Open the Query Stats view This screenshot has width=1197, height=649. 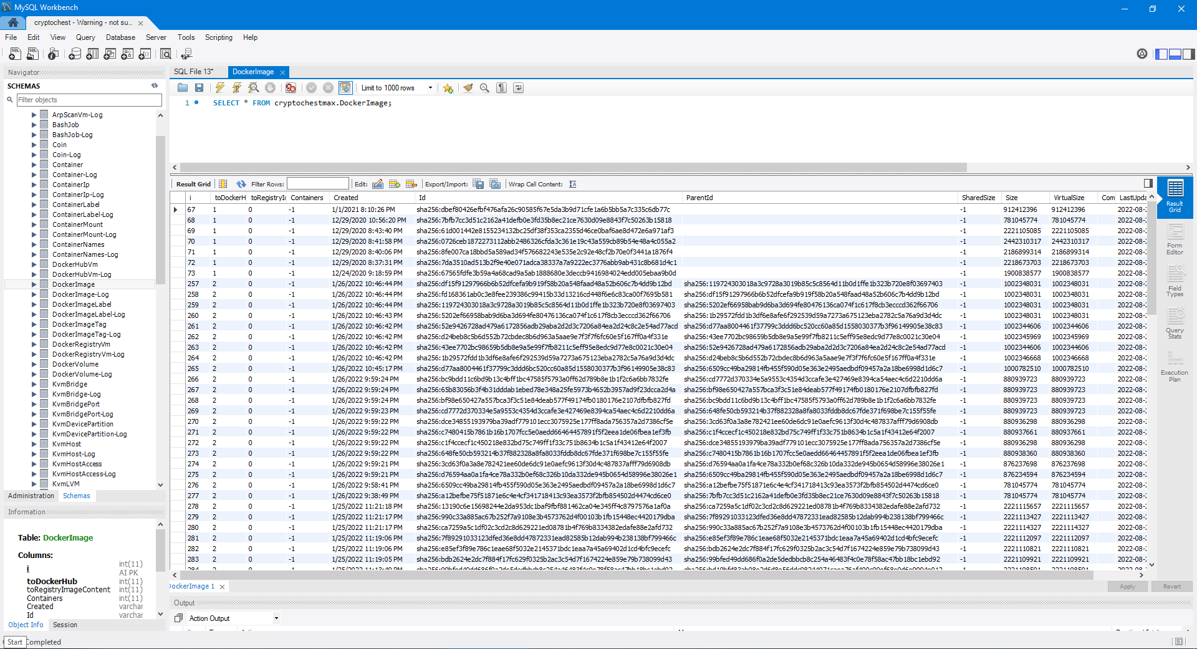1175,324
